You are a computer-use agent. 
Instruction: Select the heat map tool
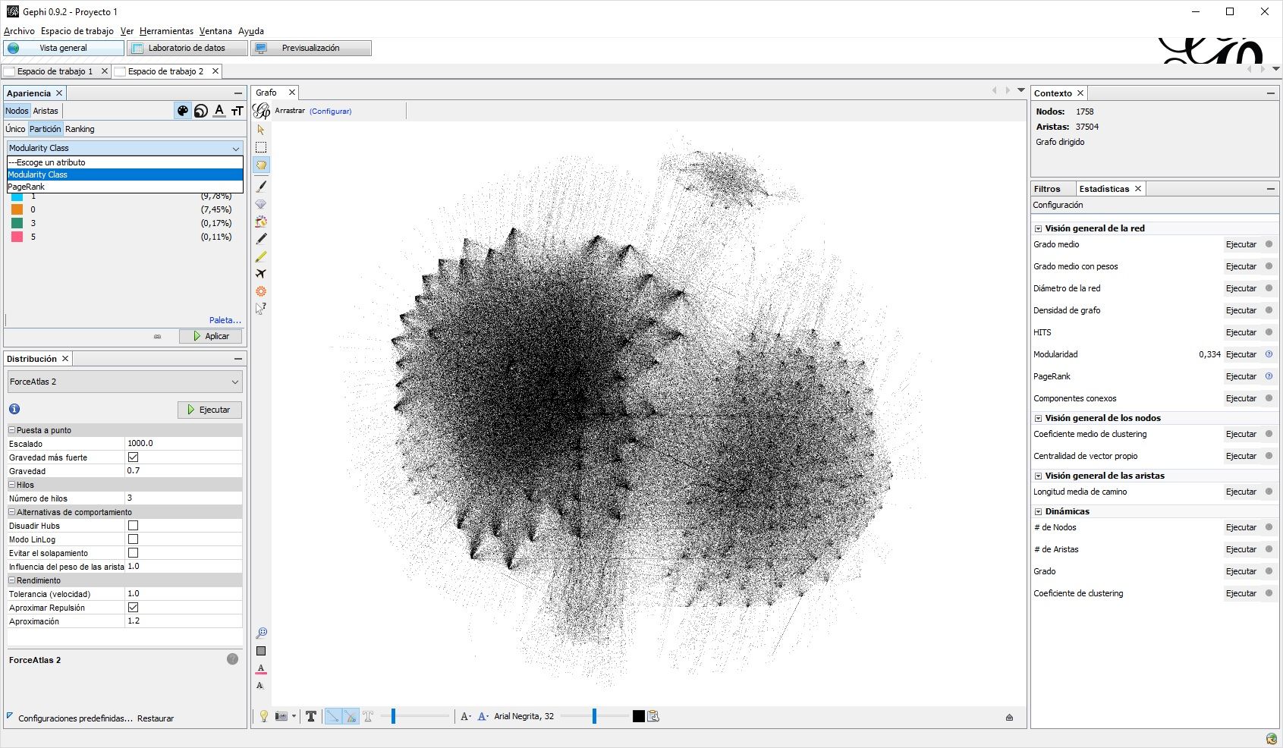[x=261, y=291]
